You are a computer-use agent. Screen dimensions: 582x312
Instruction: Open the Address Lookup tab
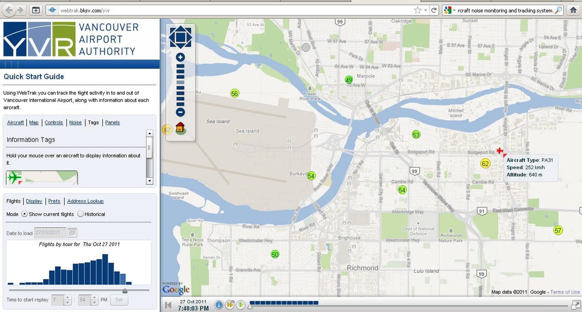click(85, 201)
